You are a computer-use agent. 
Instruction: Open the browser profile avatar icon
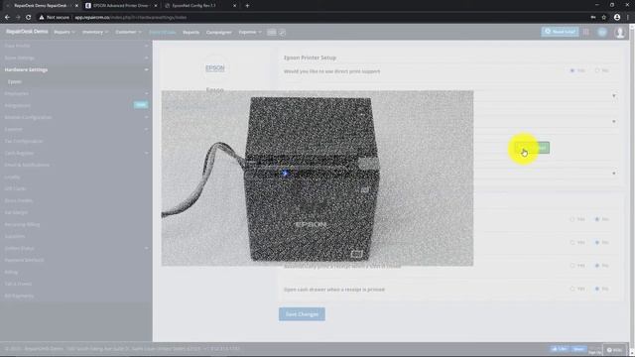[x=617, y=18]
